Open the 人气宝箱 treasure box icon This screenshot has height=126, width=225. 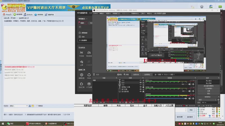tap(89, 84)
